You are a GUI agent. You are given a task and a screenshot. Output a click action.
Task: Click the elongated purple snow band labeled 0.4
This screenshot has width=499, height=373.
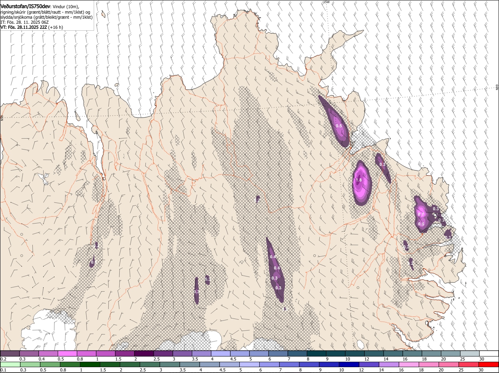click(275, 270)
